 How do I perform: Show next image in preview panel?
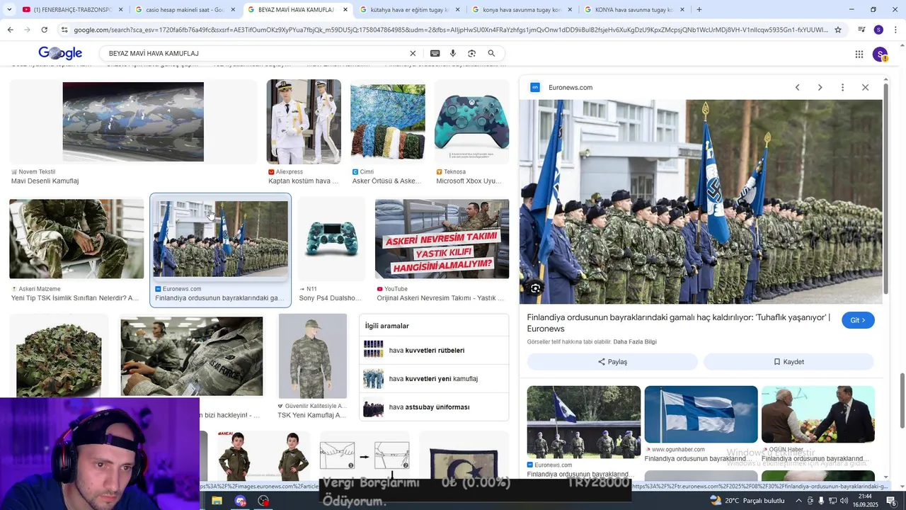coord(820,87)
